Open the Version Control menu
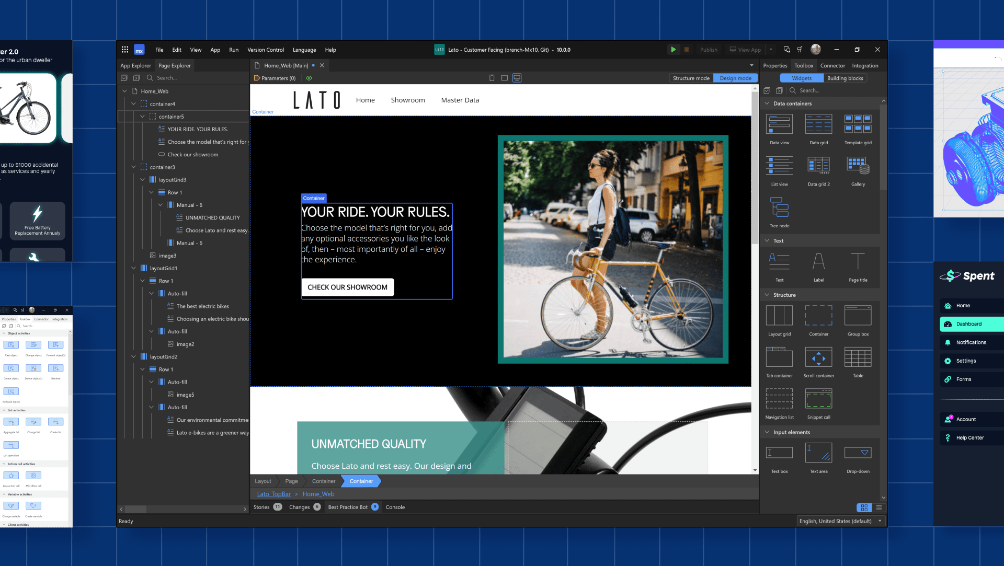1004x566 pixels. pyautogui.click(x=265, y=50)
